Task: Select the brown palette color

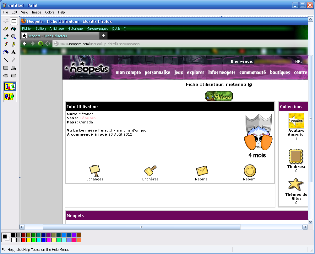Action: (79, 235)
